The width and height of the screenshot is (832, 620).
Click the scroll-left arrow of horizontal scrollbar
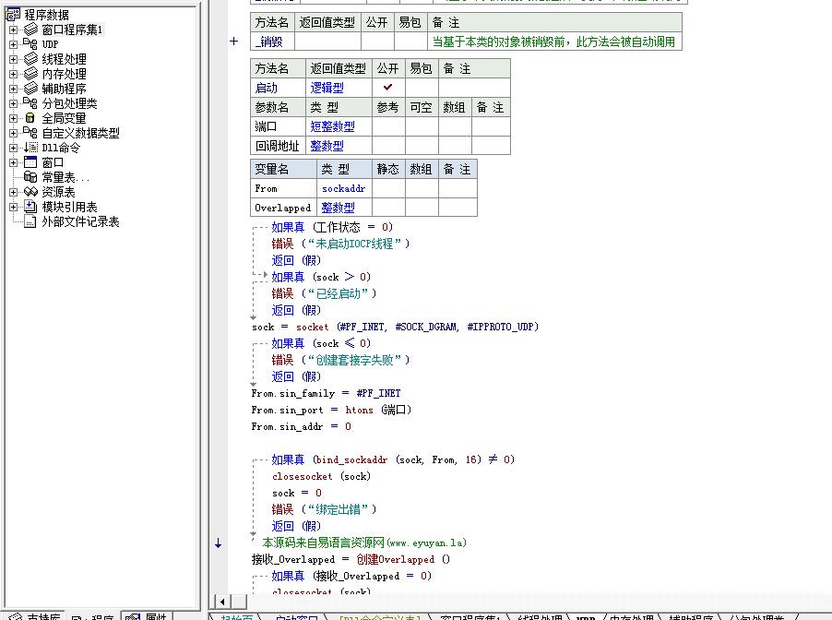coord(222,602)
